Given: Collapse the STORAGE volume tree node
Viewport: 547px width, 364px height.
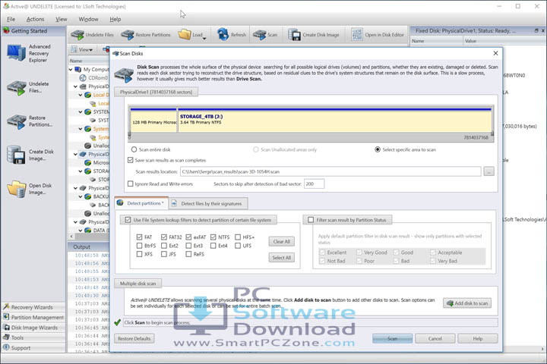Looking at the screenshot, I should 81,171.
